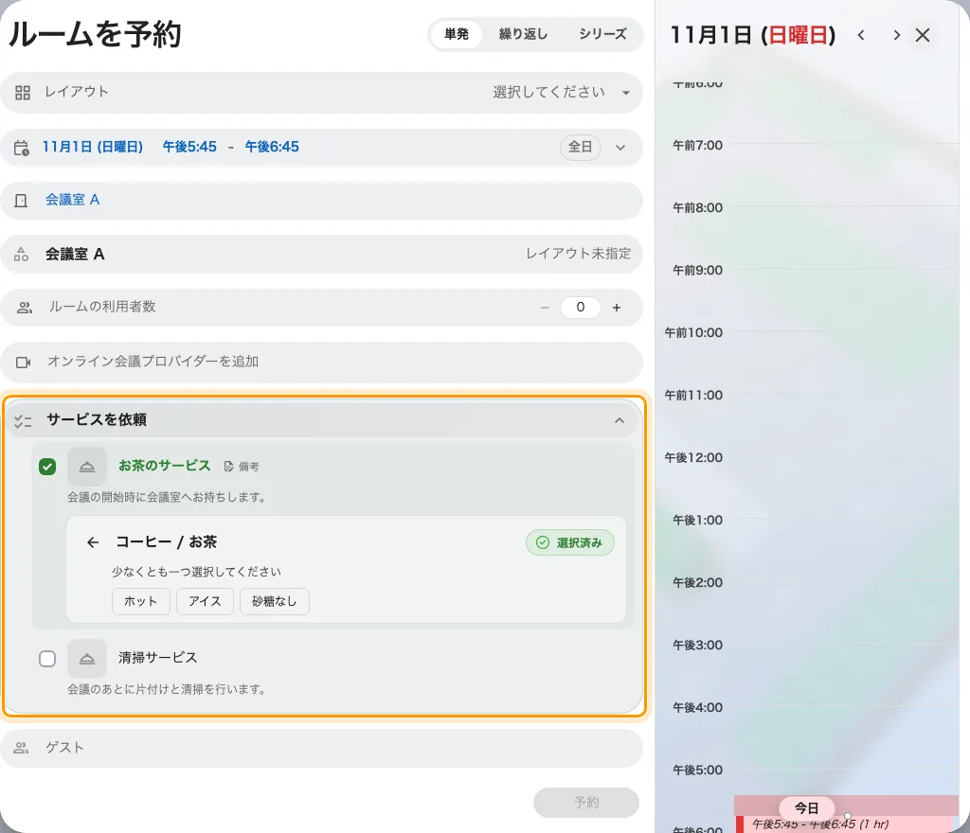The height and width of the screenshot is (833, 970).
Task: Check the 清掃サービス checkbox
Action: [x=47, y=659]
